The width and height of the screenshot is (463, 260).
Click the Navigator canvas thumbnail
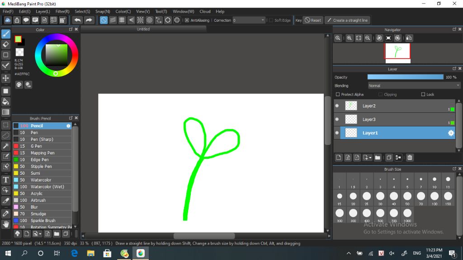pos(397,51)
